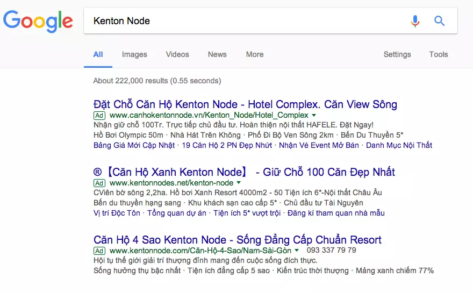Click Ad badge beside kentonnodes.net

point(99,183)
